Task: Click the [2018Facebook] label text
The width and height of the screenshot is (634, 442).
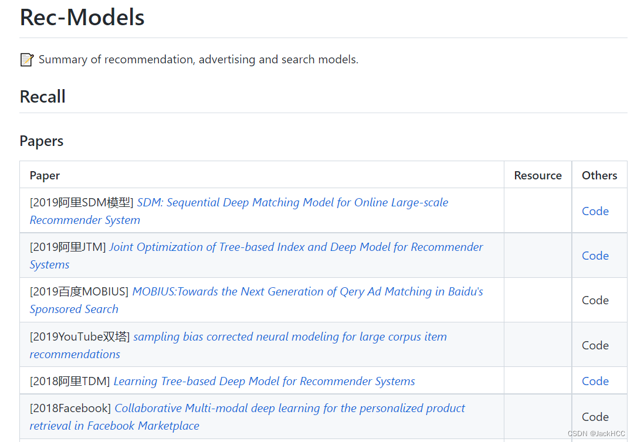Action: click(70, 408)
